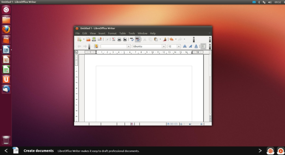Click the Page Preview icon
285x155 pixels.
[x=125, y=39]
